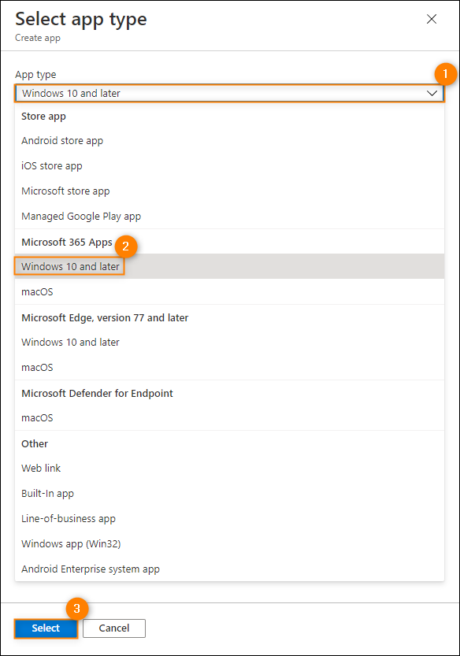Pick macOS under Microsoft Defender for Endpoint
This screenshot has width=460, height=656.
coord(229,417)
